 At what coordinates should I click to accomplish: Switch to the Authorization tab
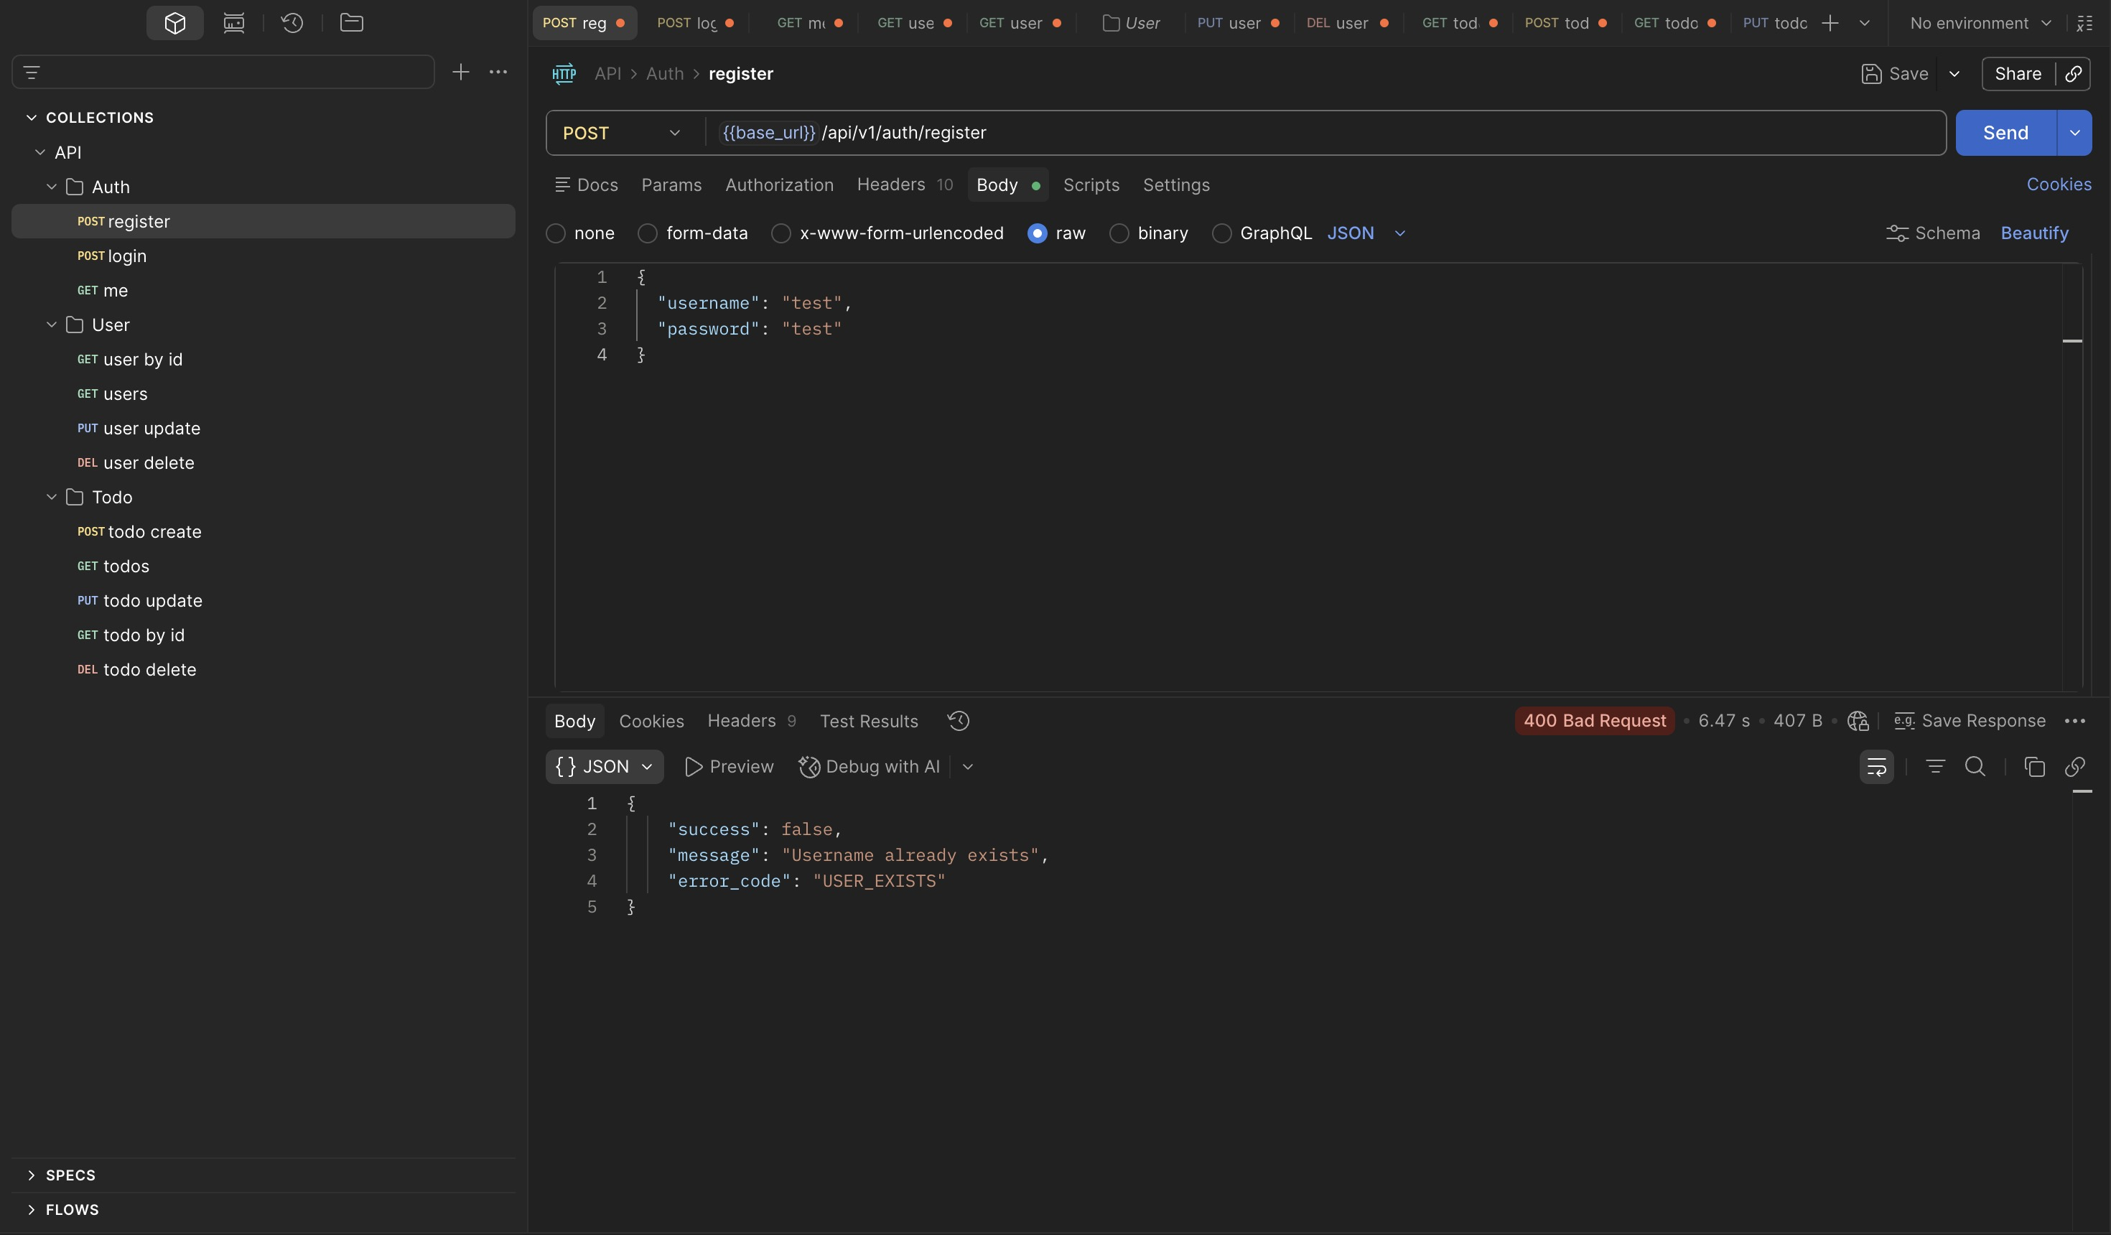click(779, 185)
